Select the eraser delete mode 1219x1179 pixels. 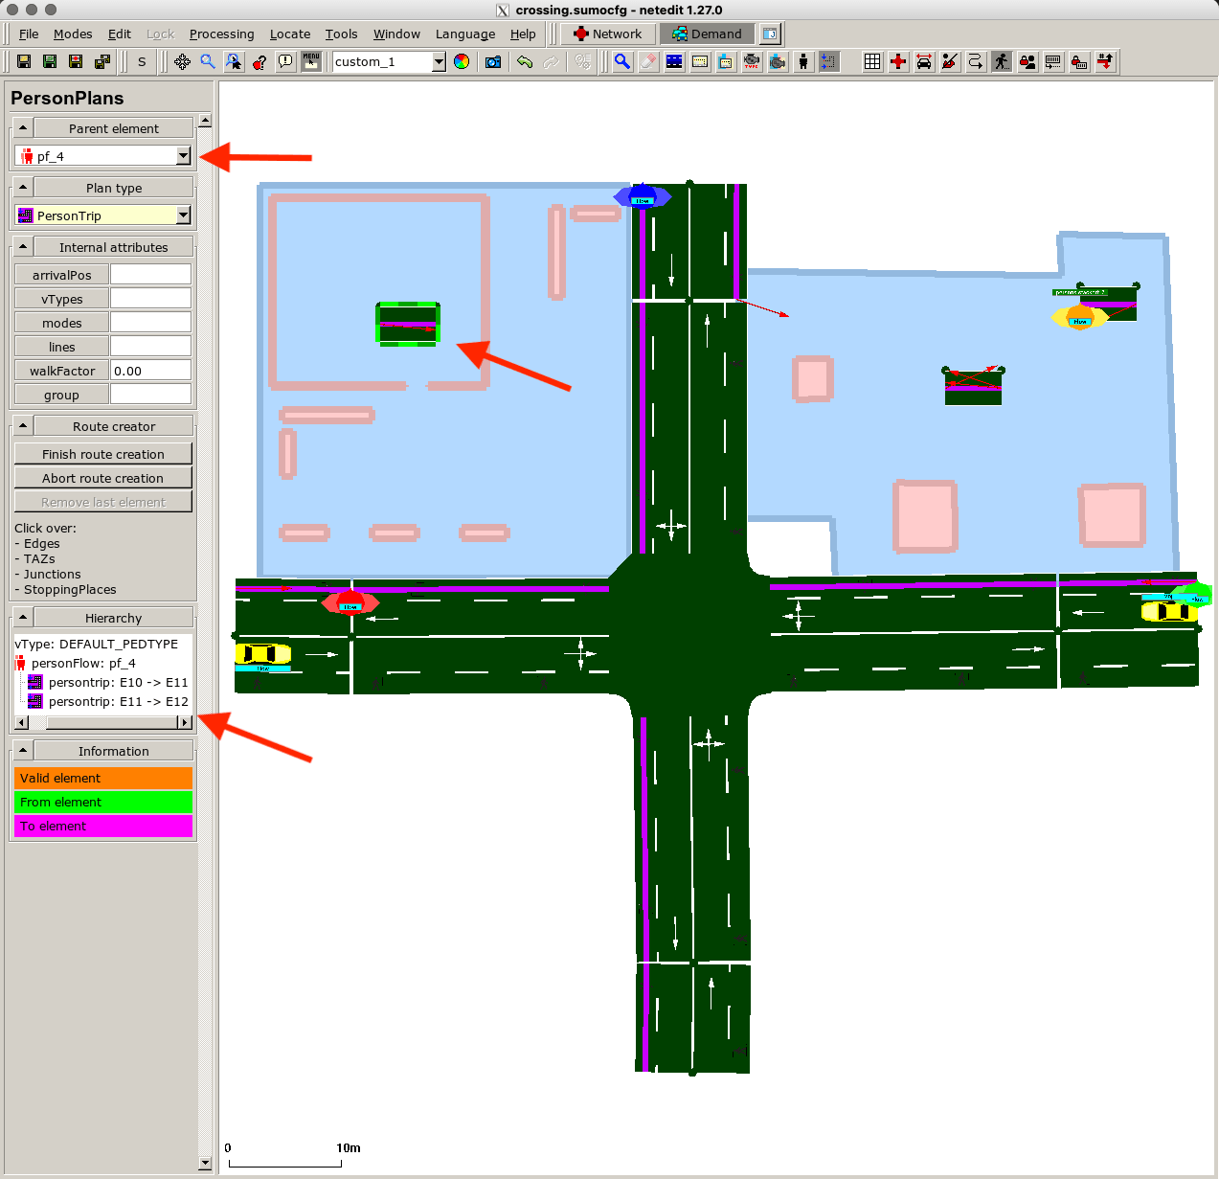648,61
